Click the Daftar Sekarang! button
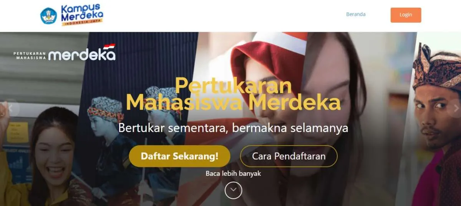Screen dimensions: 461x206 tap(179, 156)
